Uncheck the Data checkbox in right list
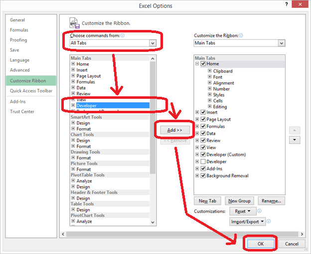311x254 pixels. pyautogui.click(x=203, y=133)
